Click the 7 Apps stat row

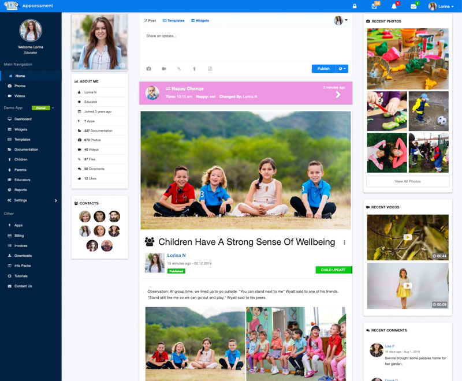coord(99,121)
